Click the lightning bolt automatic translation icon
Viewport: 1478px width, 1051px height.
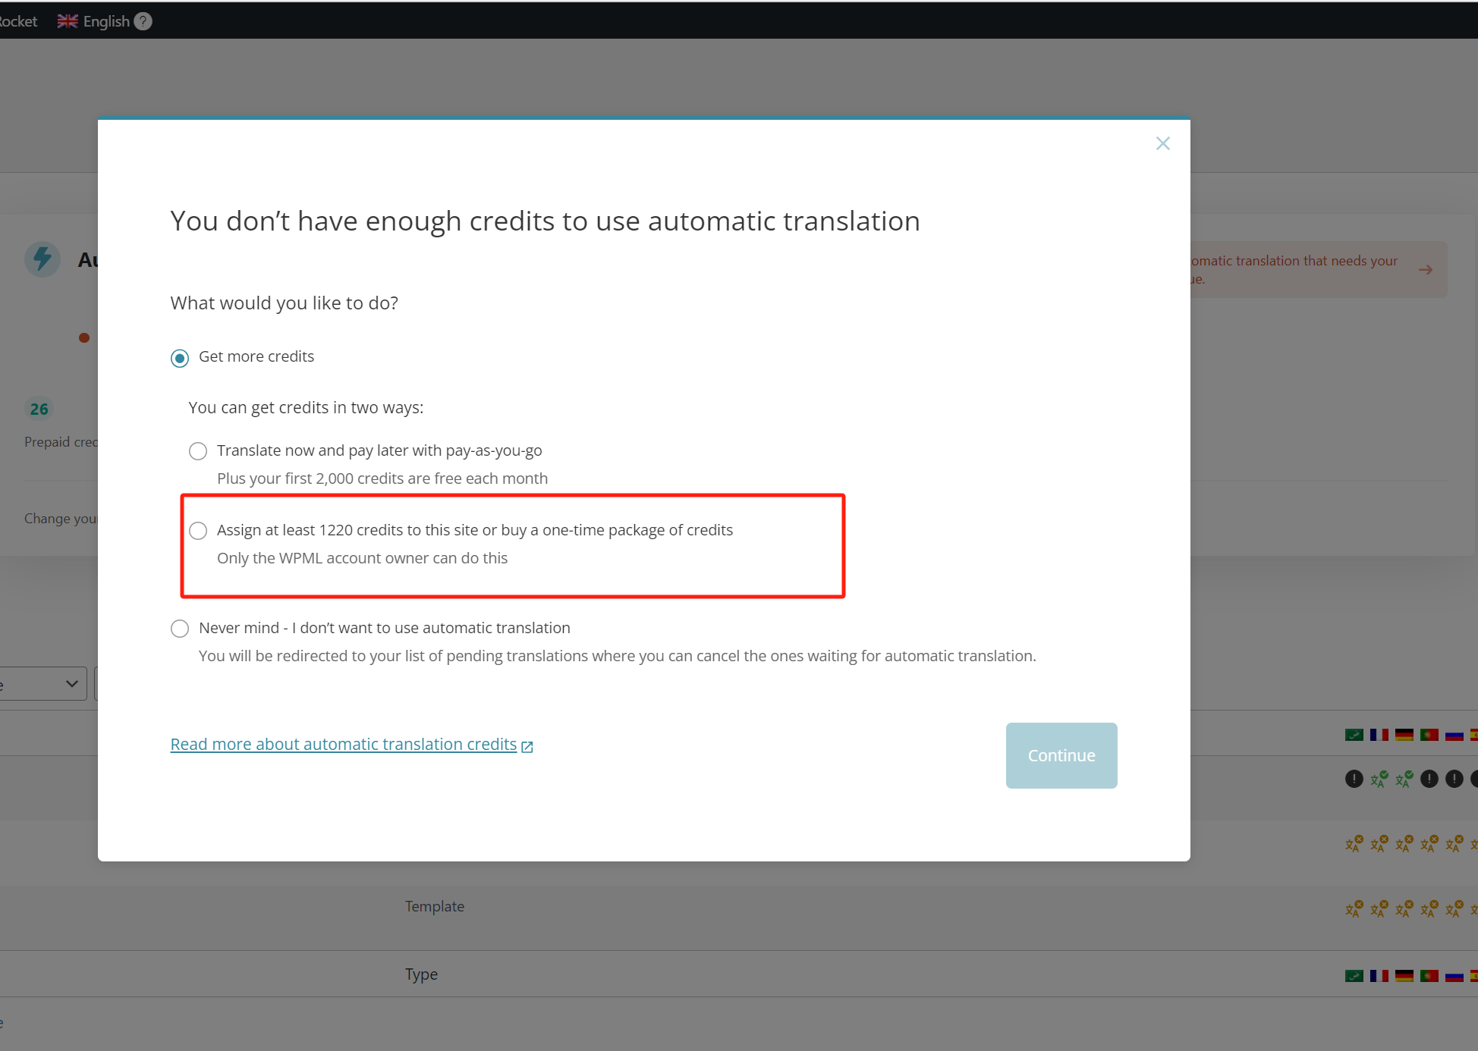tap(42, 259)
